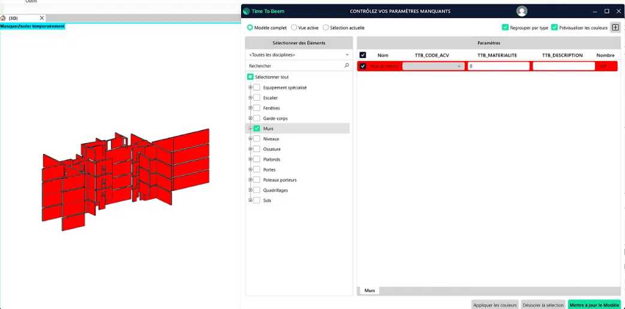This screenshot has width=625, height=309.
Task: Close the (3D) view tab
Action: [42, 19]
